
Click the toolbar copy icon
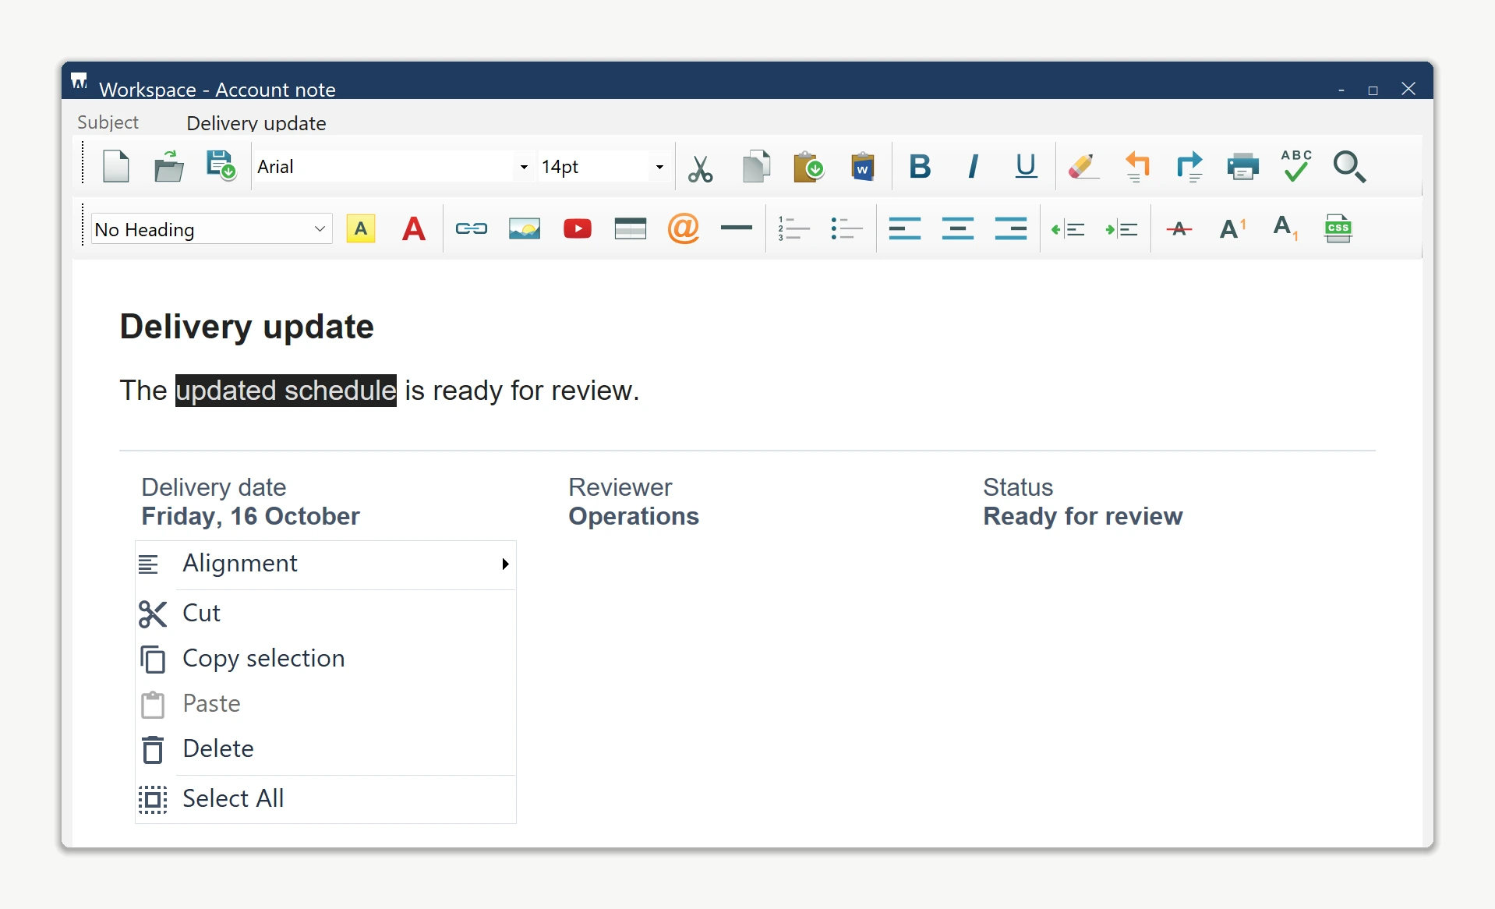coord(756,166)
